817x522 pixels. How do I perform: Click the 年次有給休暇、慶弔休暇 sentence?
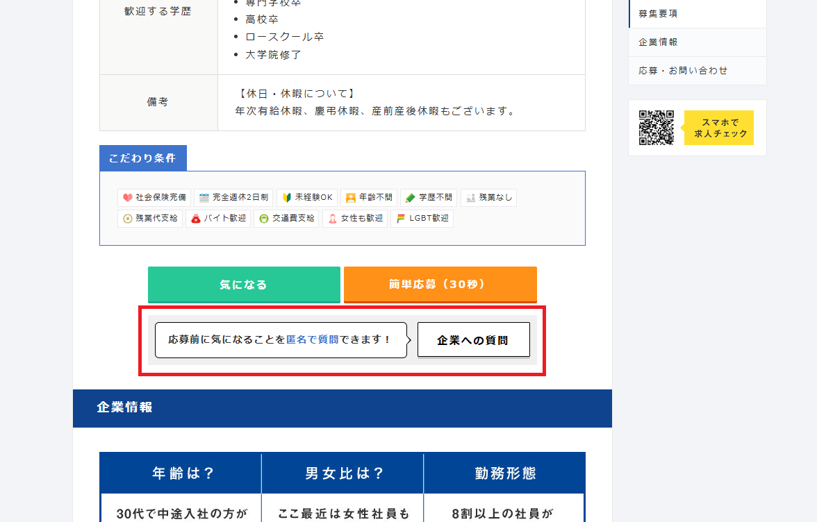coord(375,111)
